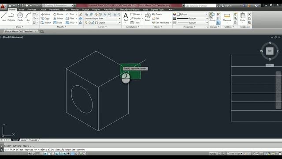
Task: Click the TOP face of the ViewCube
Action: [270, 51]
